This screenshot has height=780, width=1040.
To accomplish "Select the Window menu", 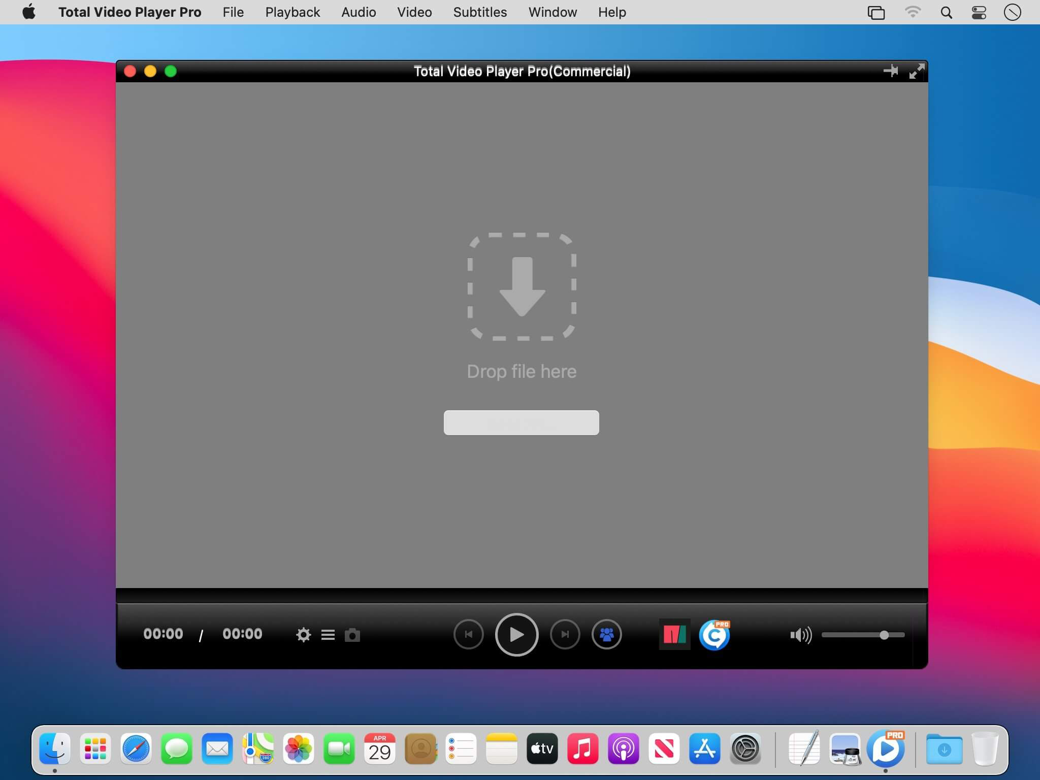I will click(x=552, y=12).
